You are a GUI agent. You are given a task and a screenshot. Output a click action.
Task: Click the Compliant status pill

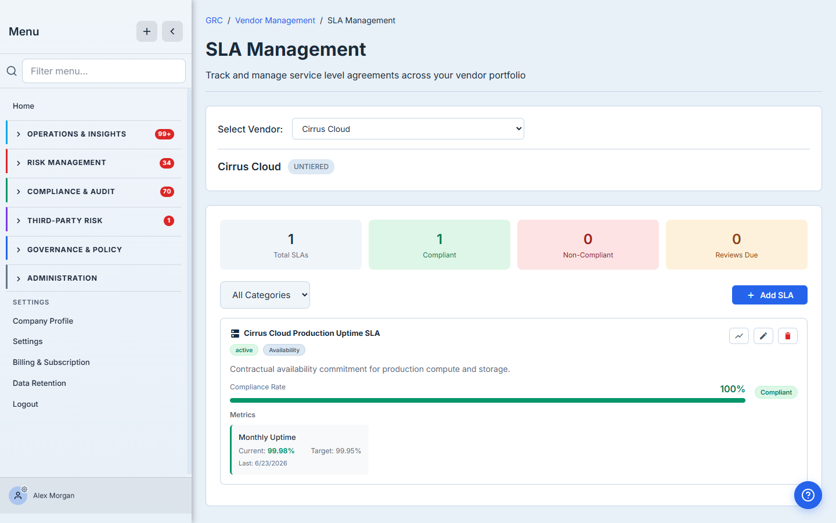click(x=776, y=392)
